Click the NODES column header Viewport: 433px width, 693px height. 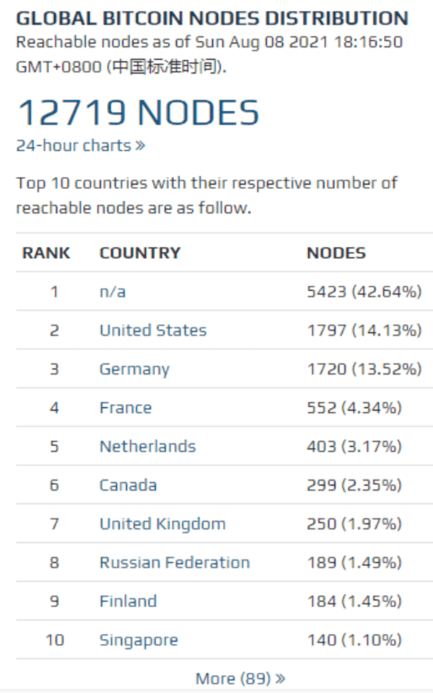336,253
